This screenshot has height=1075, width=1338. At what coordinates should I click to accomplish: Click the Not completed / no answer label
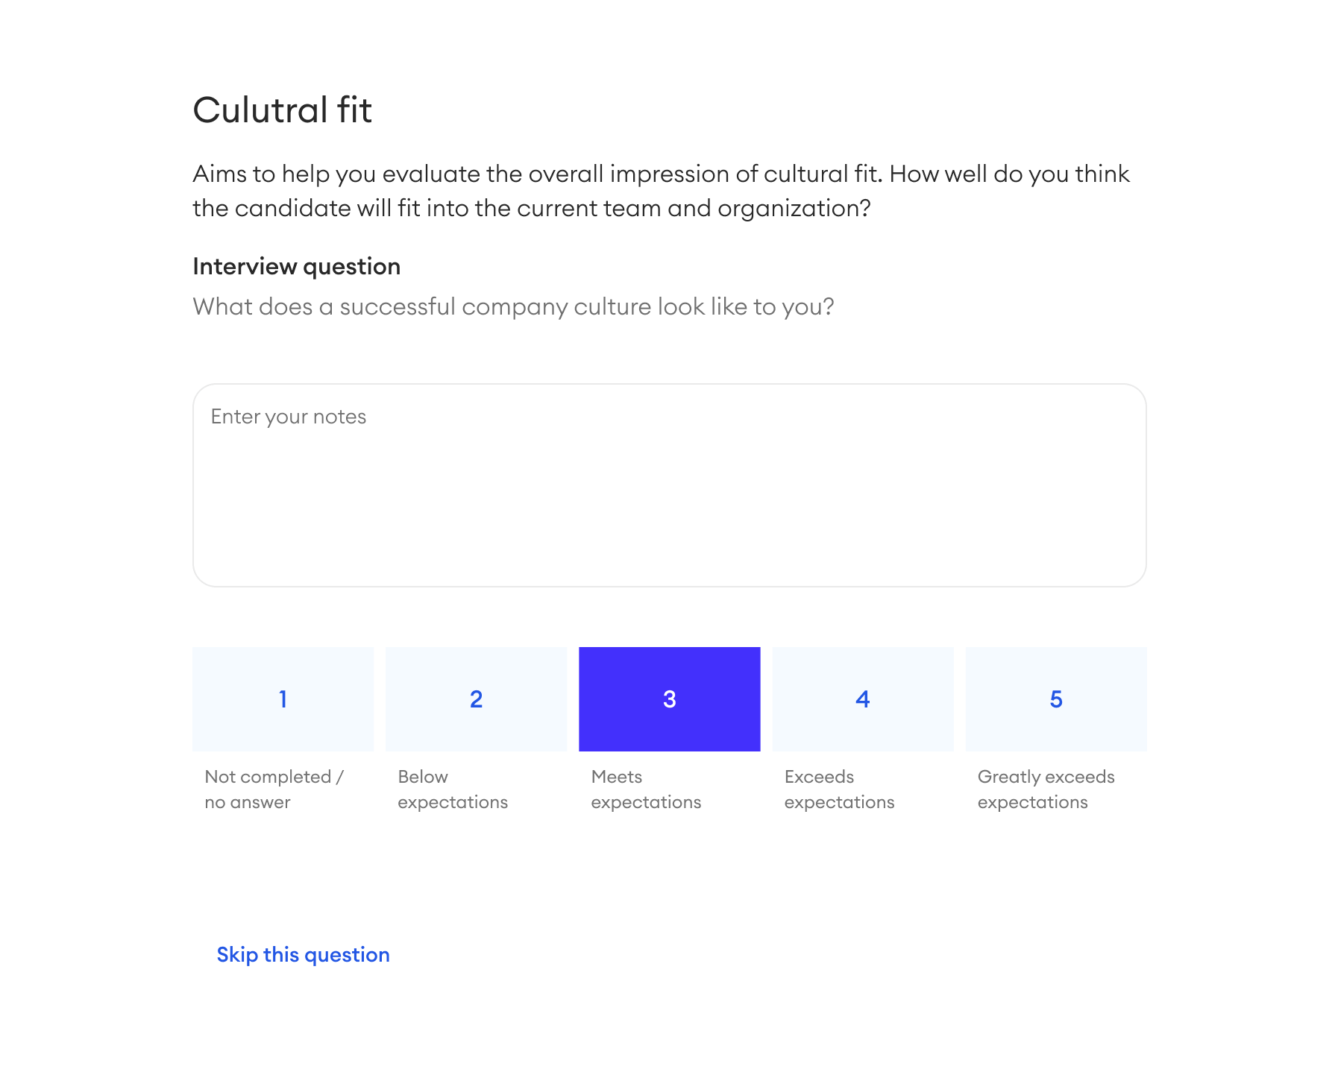click(274, 789)
